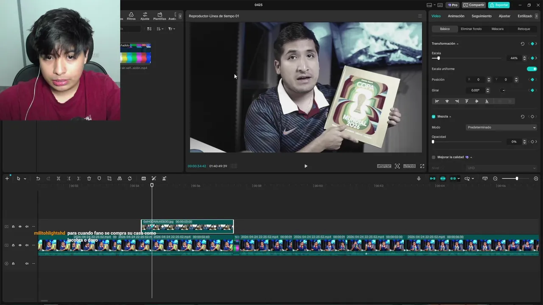
Task: Click the trash delete icon
Action: pos(89,179)
